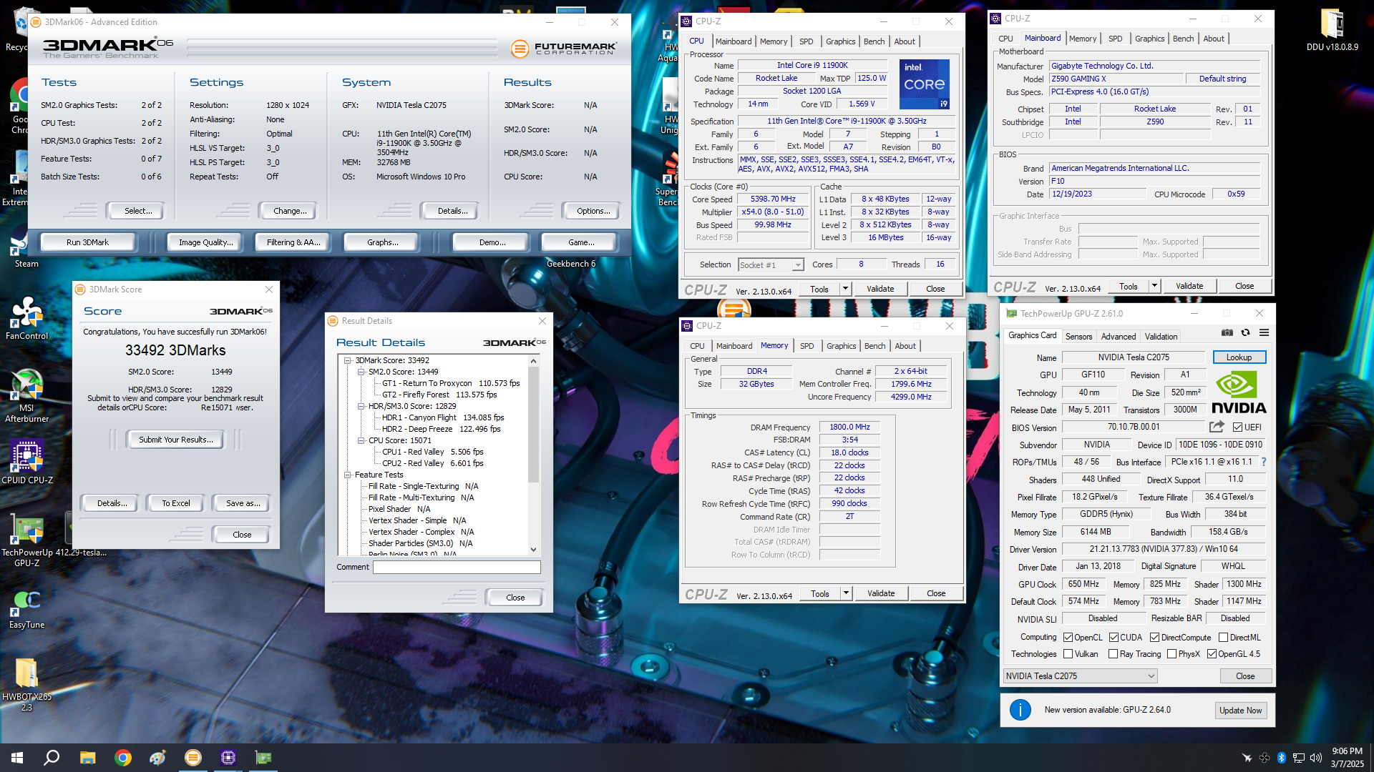Click Image Quality button in 3DMark06
The height and width of the screenshot is (772, 1374).
pyautogui.click(x=206, y=242)
